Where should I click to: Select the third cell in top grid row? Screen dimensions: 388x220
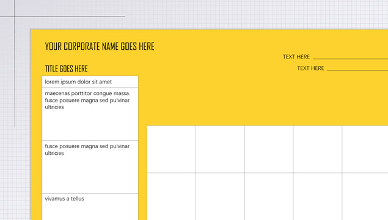click(269, 149)
